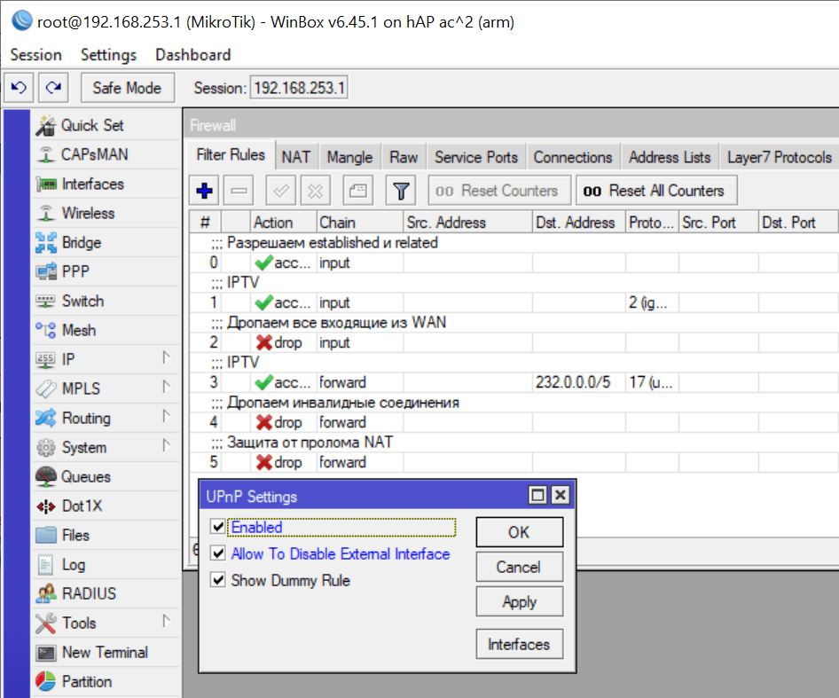
Task: Open the Settings menu
Action: coord(108,55)
